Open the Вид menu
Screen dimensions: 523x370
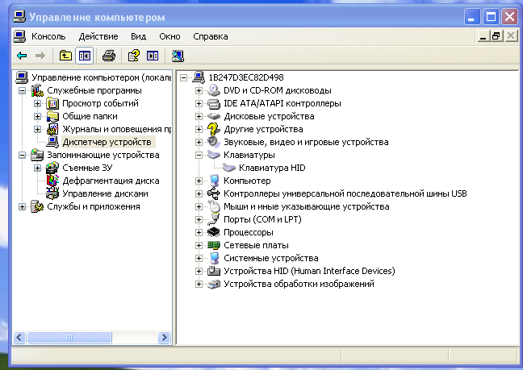pos(139,36)
